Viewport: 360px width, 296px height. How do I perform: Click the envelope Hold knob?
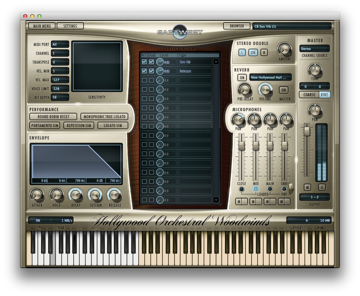pos(56,195)
